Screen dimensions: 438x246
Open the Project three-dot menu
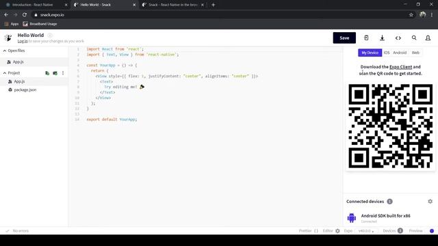coord(63,73)
